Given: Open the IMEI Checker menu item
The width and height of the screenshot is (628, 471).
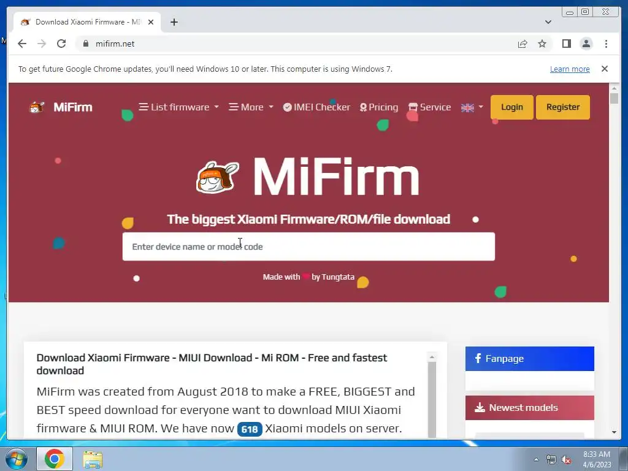Looking at the screenshot, I should (x=316, y=107).
